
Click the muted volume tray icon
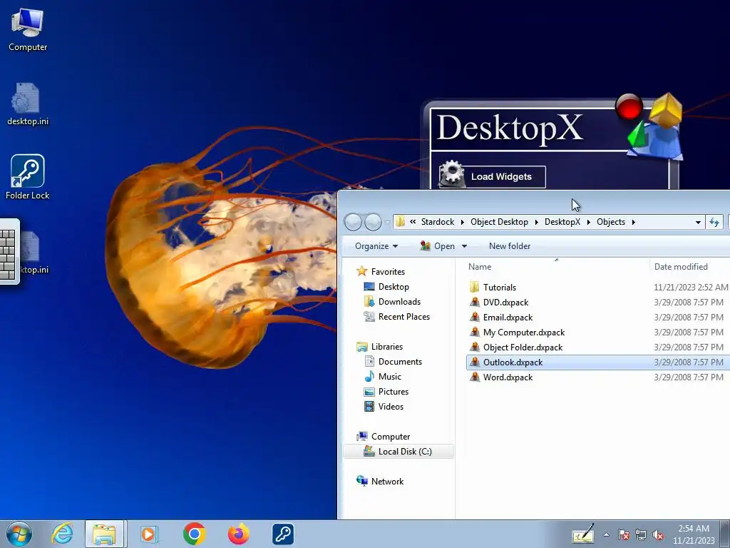(x=658, y=535)
